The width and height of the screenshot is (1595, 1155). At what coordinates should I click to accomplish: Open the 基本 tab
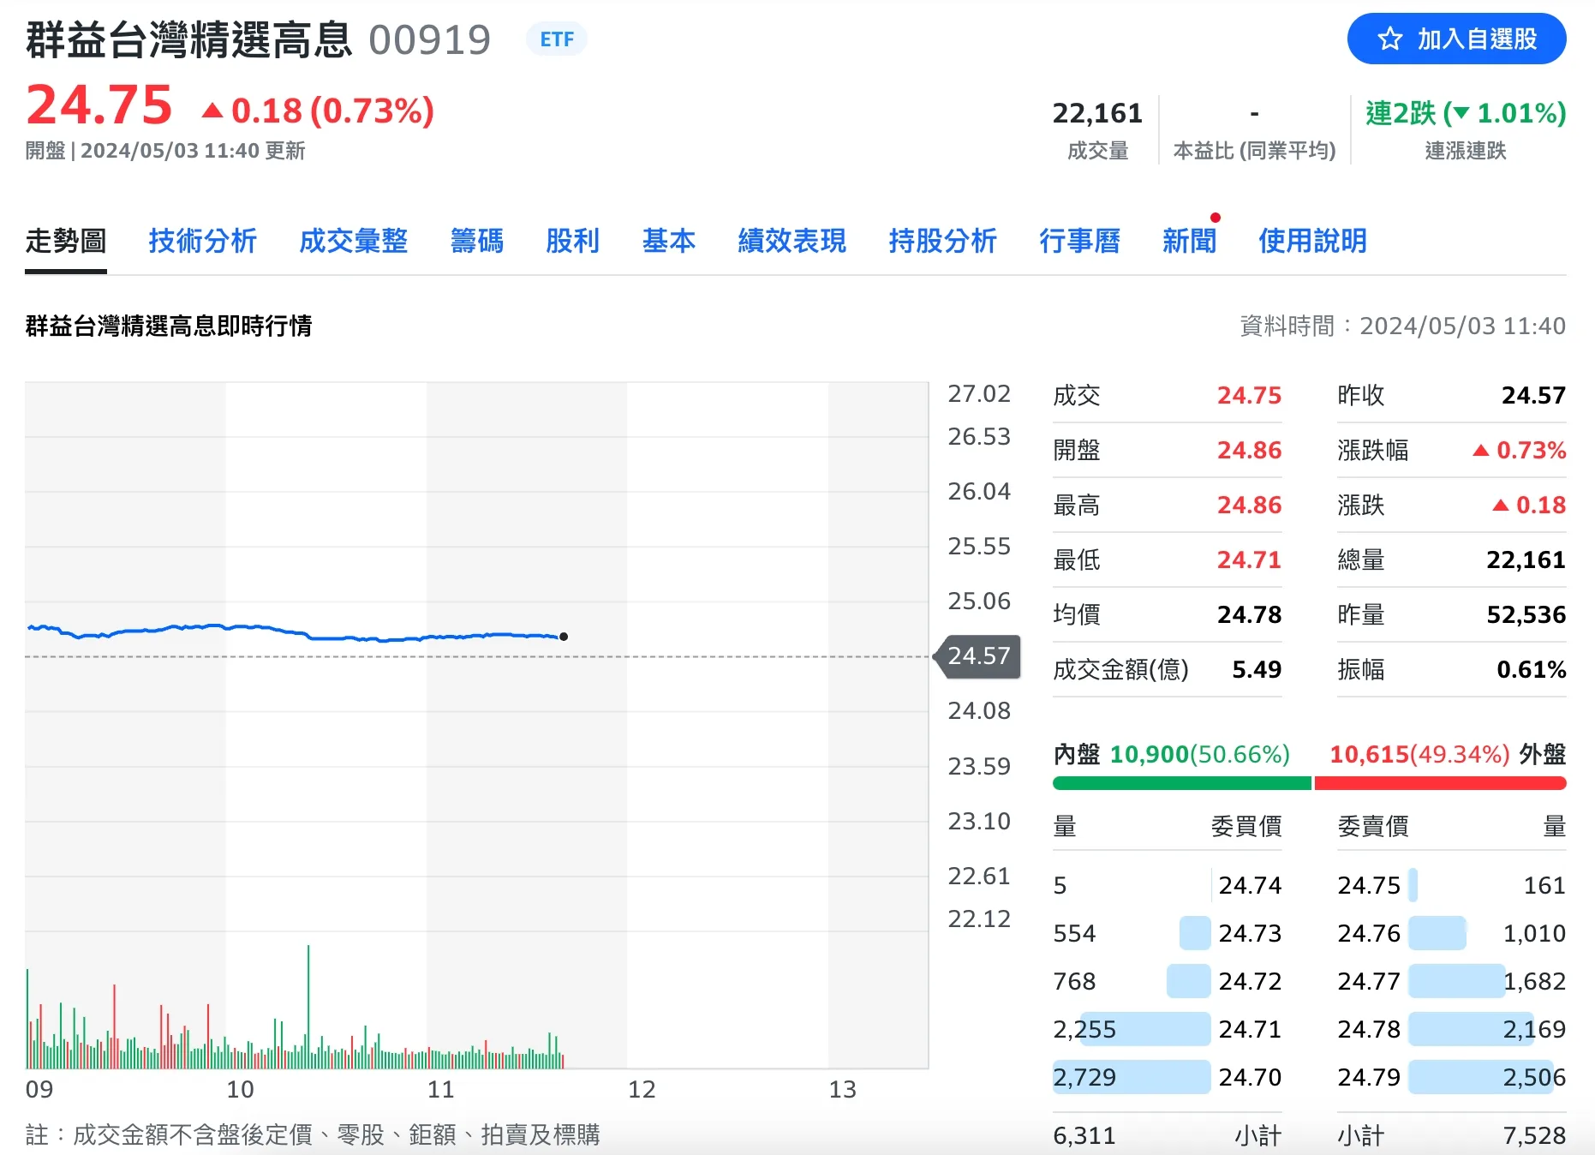point(669,241)
